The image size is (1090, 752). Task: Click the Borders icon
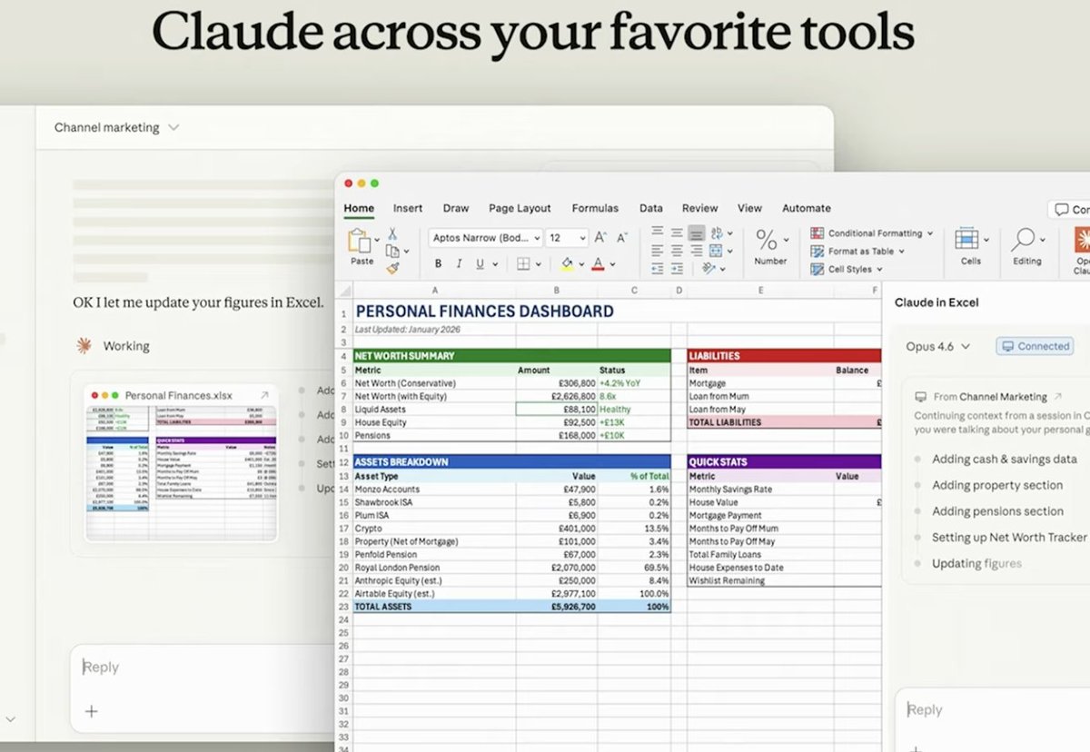(523, 264)
